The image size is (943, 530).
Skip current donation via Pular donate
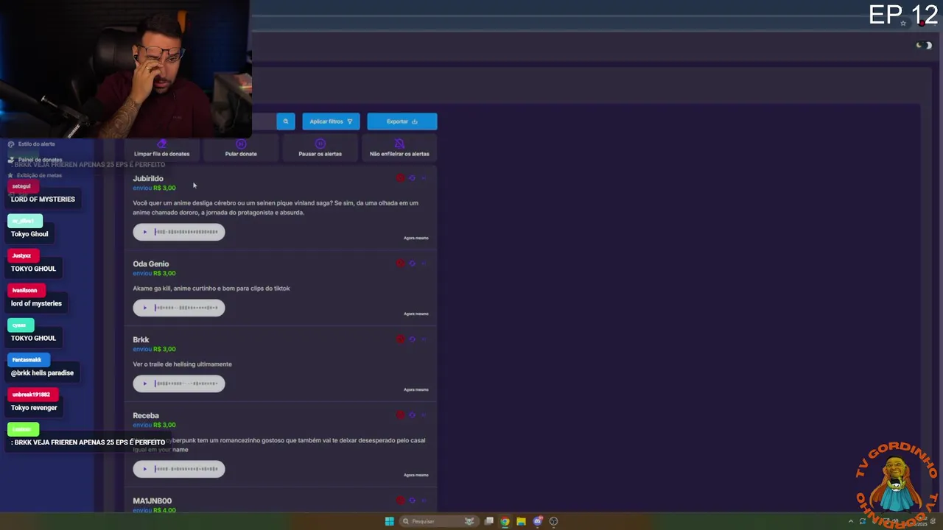241,148
